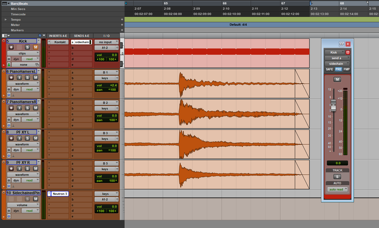This screenshot has height=228, width=379.
Task: Click freeze snowflake icon on PianoHamersR track
Action: (x=9, y=120)
